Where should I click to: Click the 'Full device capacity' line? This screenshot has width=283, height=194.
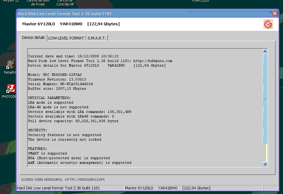73,121
